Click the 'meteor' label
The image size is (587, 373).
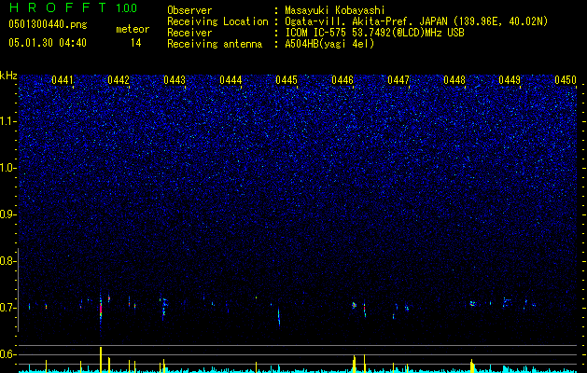click(x=133, y=29)
